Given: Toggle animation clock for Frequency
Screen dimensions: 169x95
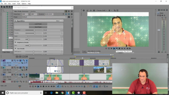Looking at the screenshot, I should 62,30.
